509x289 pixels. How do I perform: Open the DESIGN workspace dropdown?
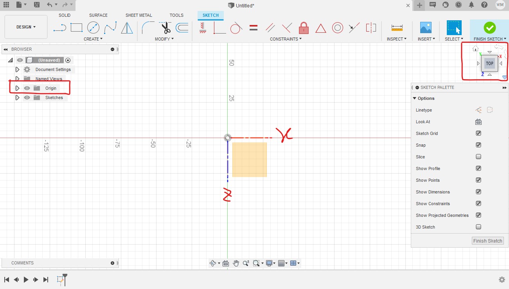(26, 27)
